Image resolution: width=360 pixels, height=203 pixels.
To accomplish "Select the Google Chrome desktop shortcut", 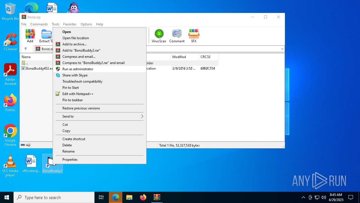I will point(10,135).
